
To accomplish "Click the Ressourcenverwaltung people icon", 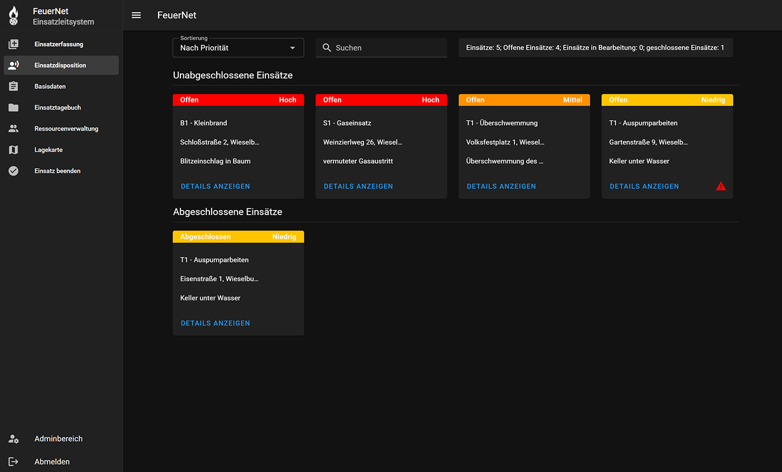I will coord(14,128).
